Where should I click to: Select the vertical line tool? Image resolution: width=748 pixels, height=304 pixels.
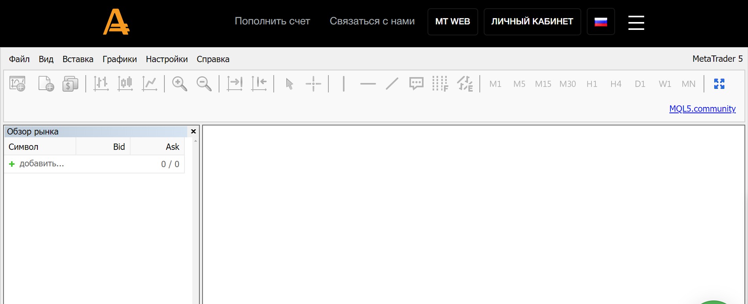point(344,83)
